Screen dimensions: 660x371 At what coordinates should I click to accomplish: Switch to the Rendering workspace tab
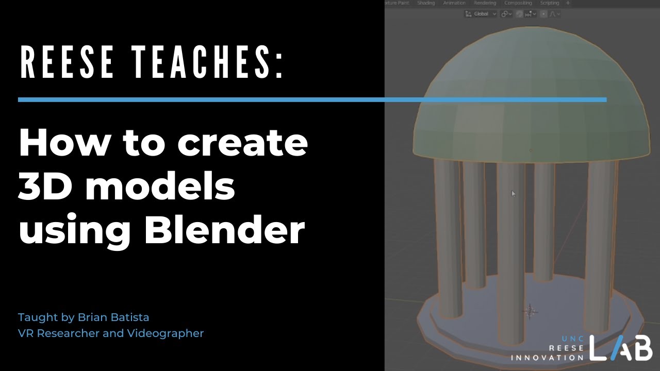point(485,3)
